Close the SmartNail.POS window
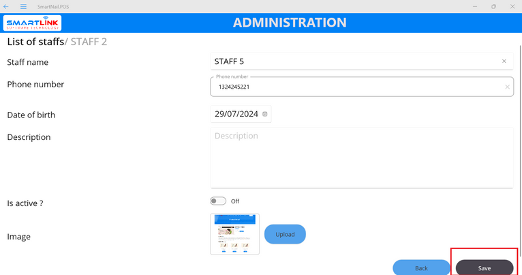The height and width of the screenshot is (275, 522). pyautogui.click(x=512, y=7)
